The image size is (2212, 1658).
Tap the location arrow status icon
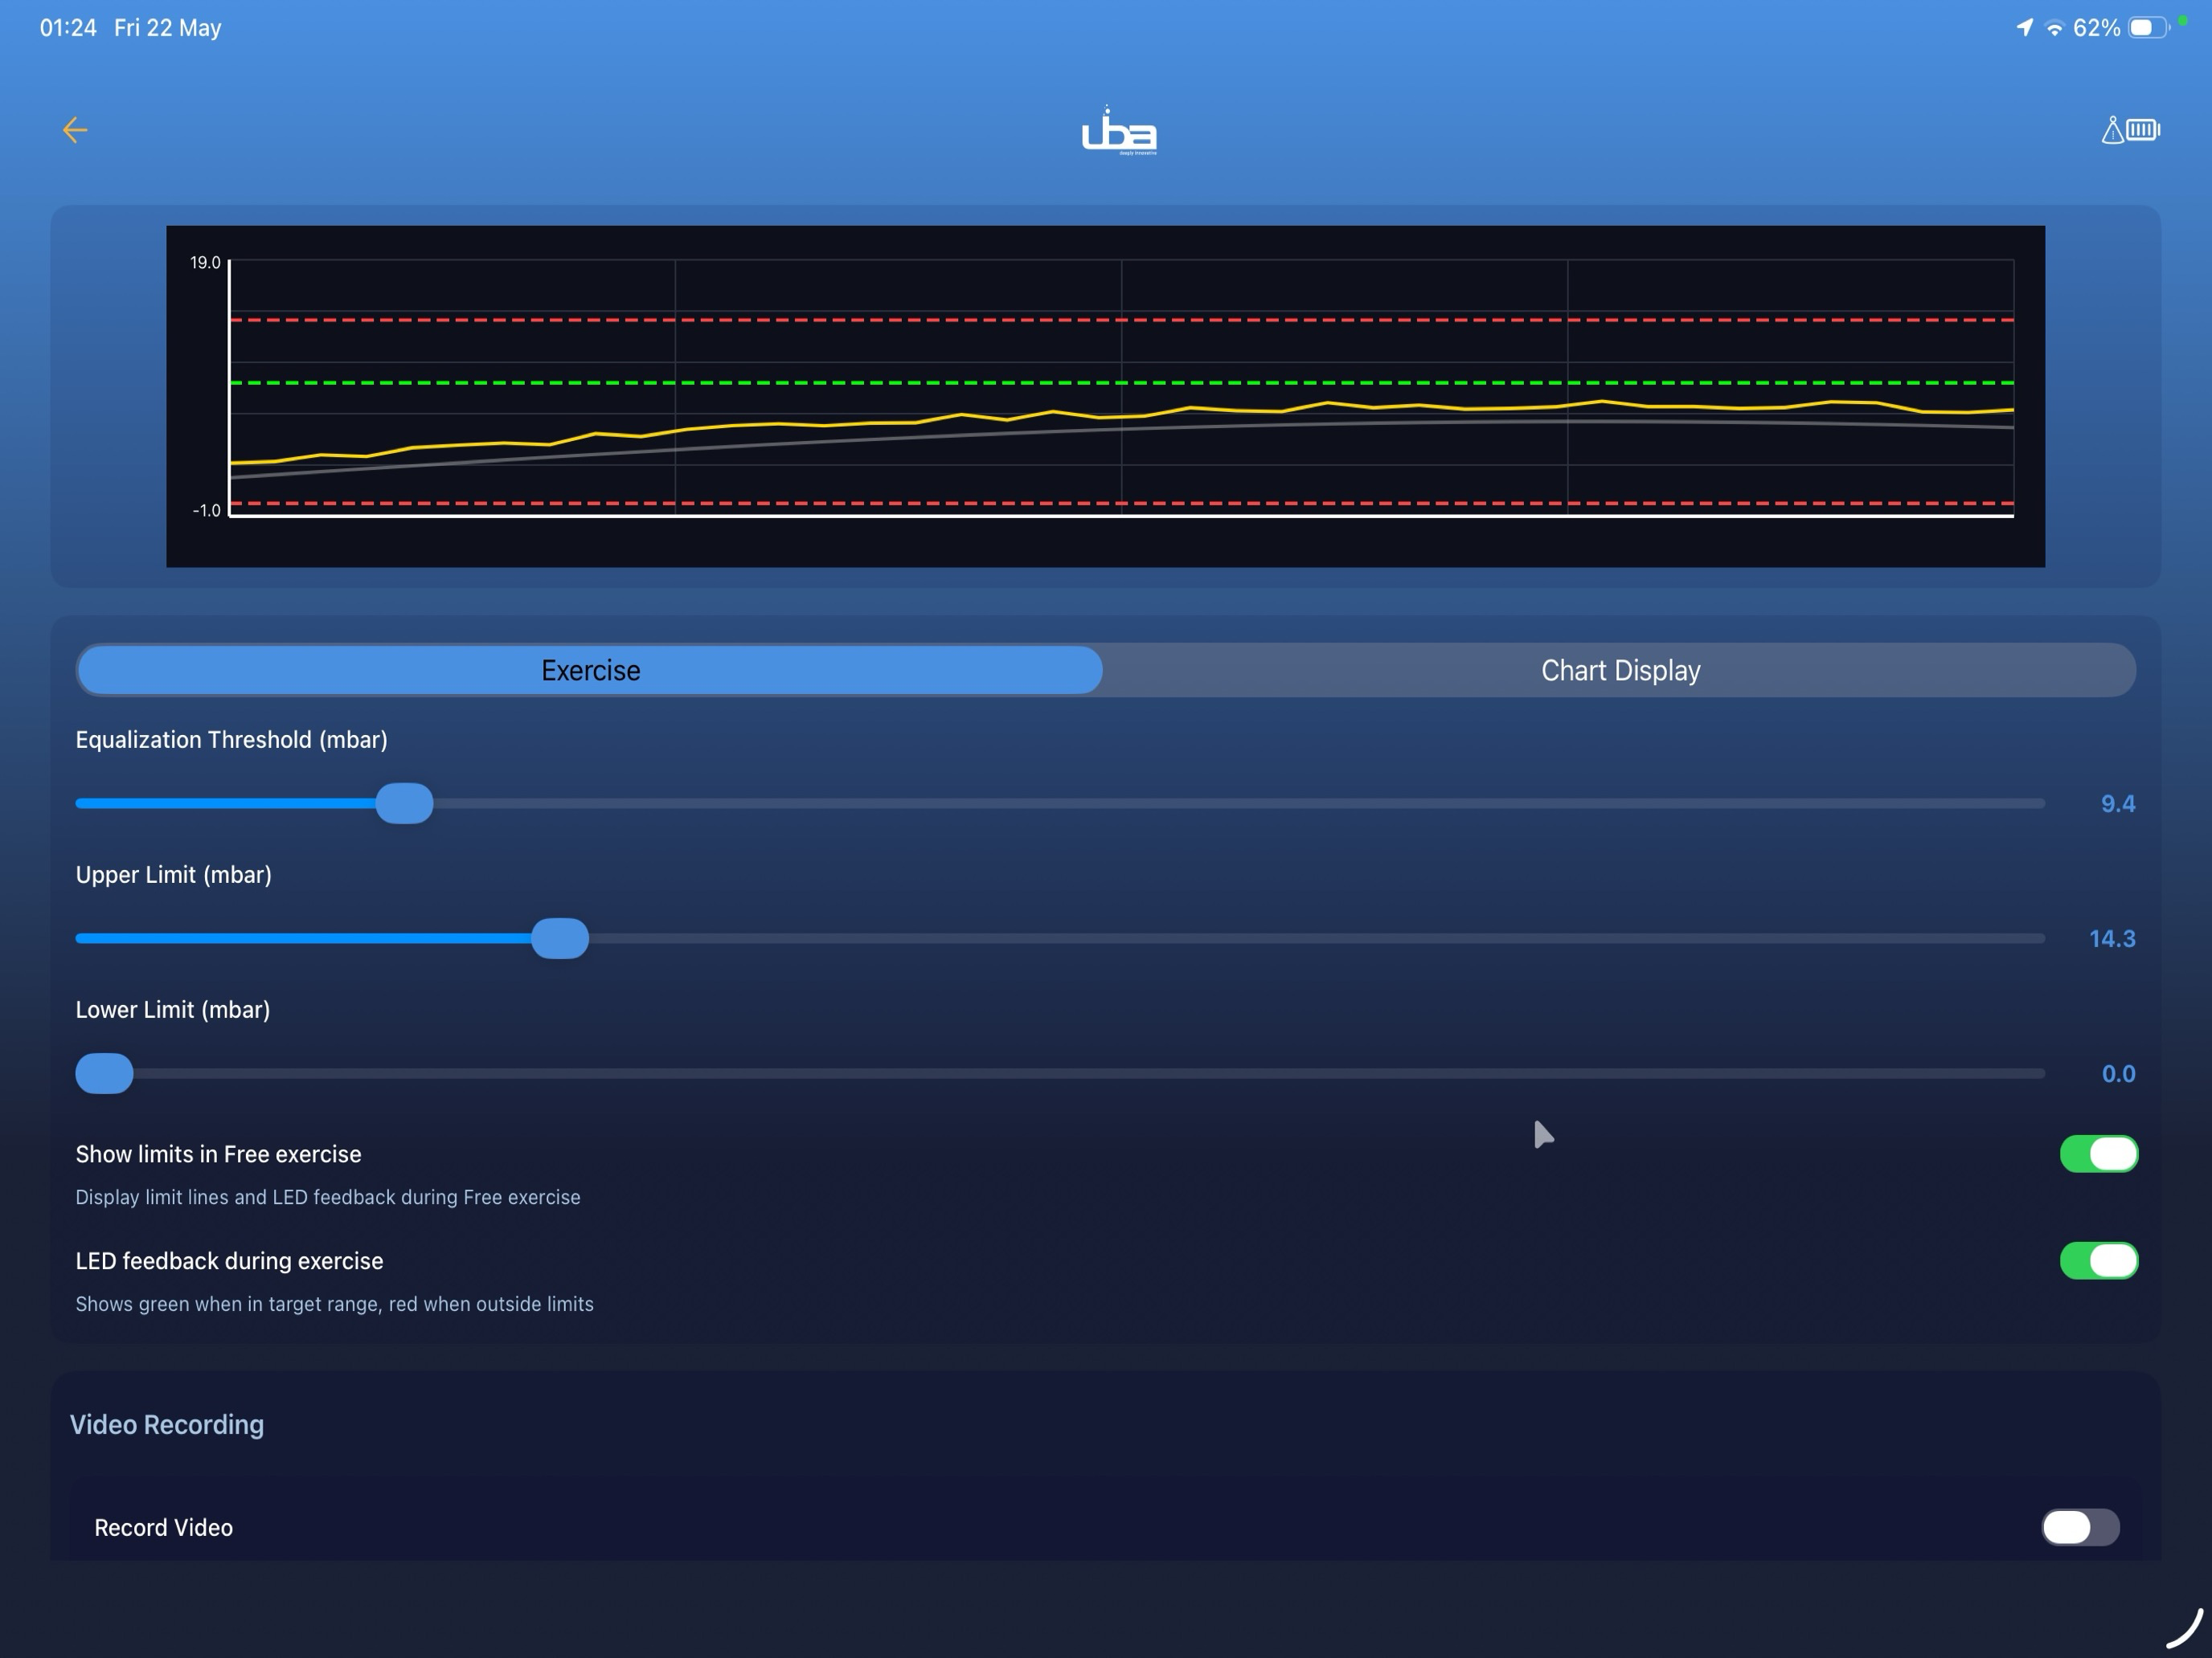(2024, 28)
